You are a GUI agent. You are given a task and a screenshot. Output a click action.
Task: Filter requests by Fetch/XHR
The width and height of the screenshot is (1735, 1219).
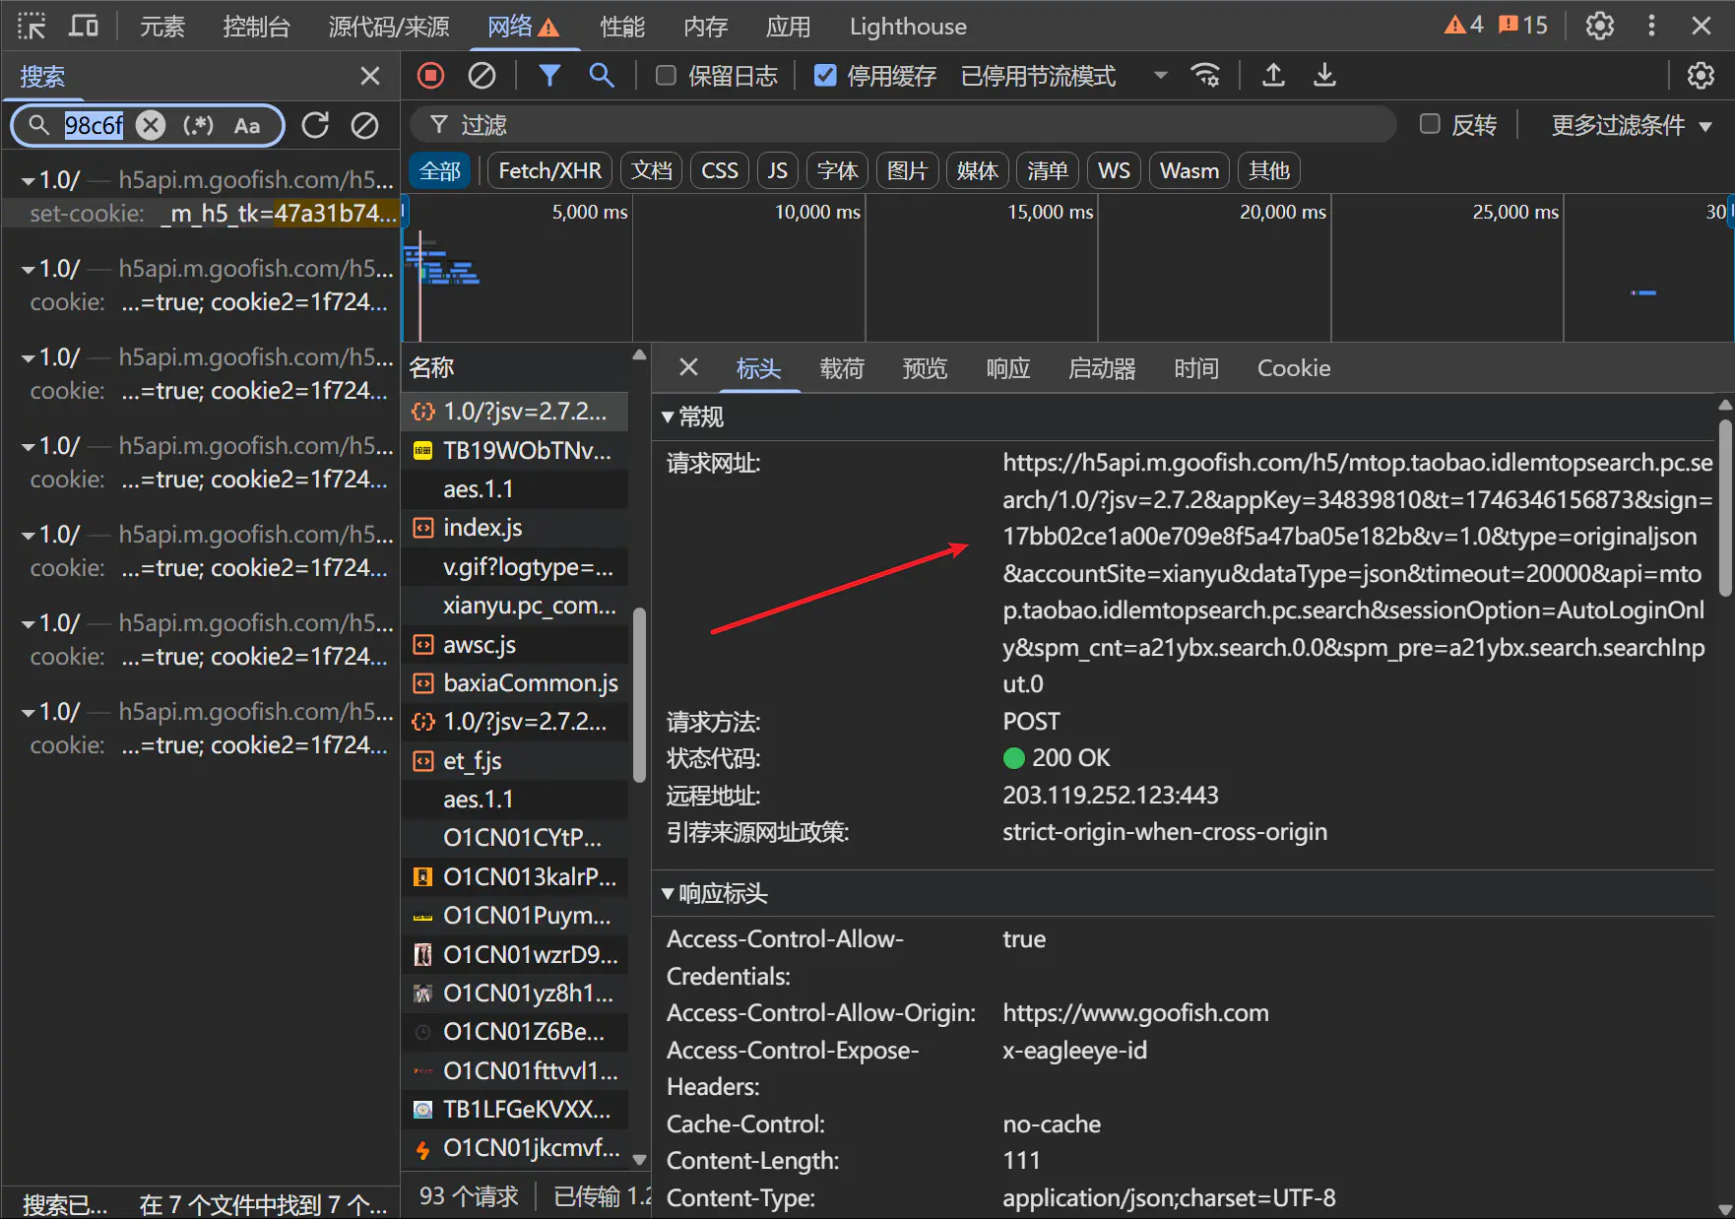pos(549,170)
